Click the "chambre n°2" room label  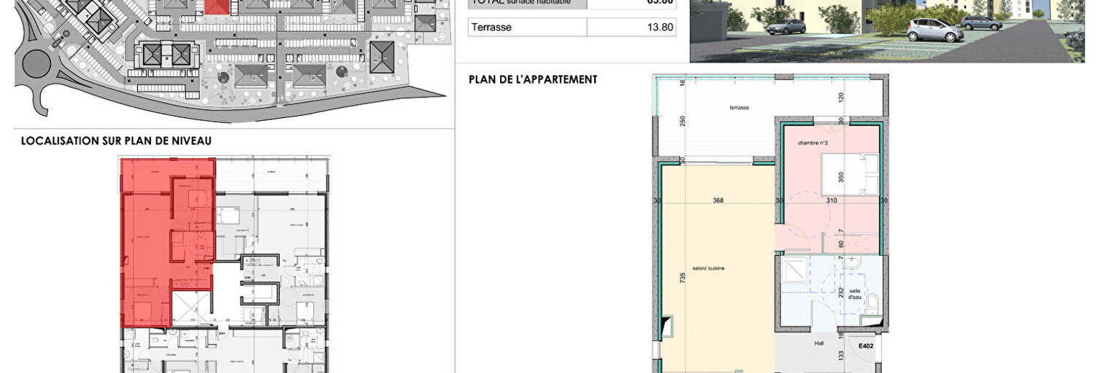click(813, 143)
